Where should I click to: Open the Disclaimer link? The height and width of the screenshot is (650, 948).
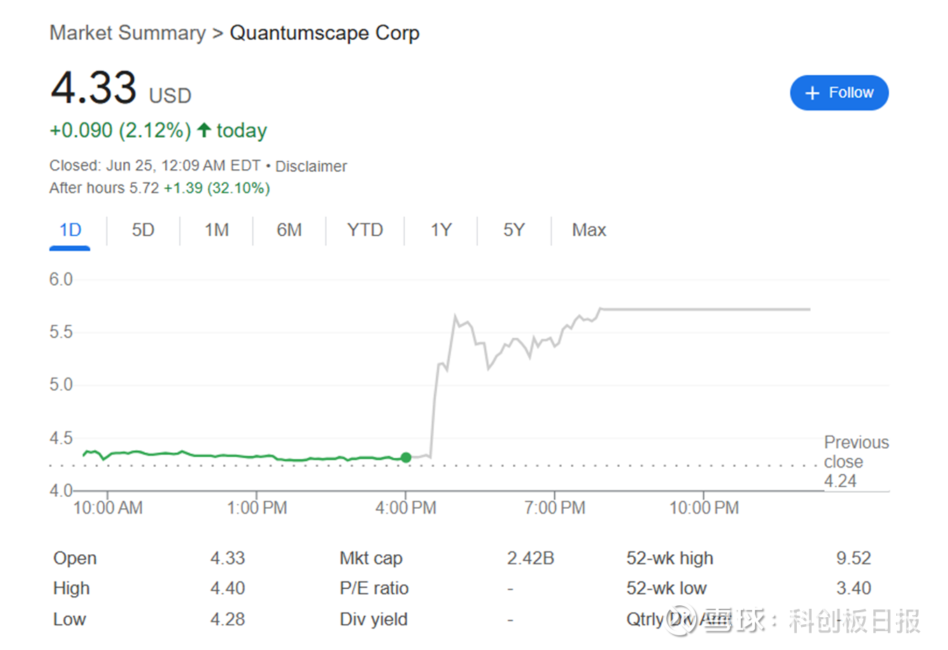311,166
